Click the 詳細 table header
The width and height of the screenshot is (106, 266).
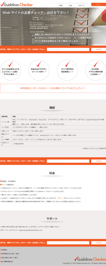point(59,117)
